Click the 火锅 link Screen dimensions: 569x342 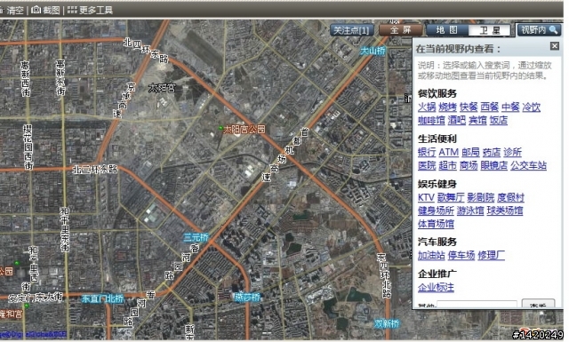pyautogui.click(x=427, y=107)
